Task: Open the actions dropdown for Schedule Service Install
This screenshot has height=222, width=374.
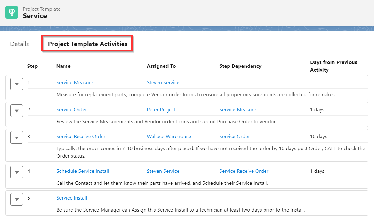Action: pyautogui.click(x=16, y=172)
